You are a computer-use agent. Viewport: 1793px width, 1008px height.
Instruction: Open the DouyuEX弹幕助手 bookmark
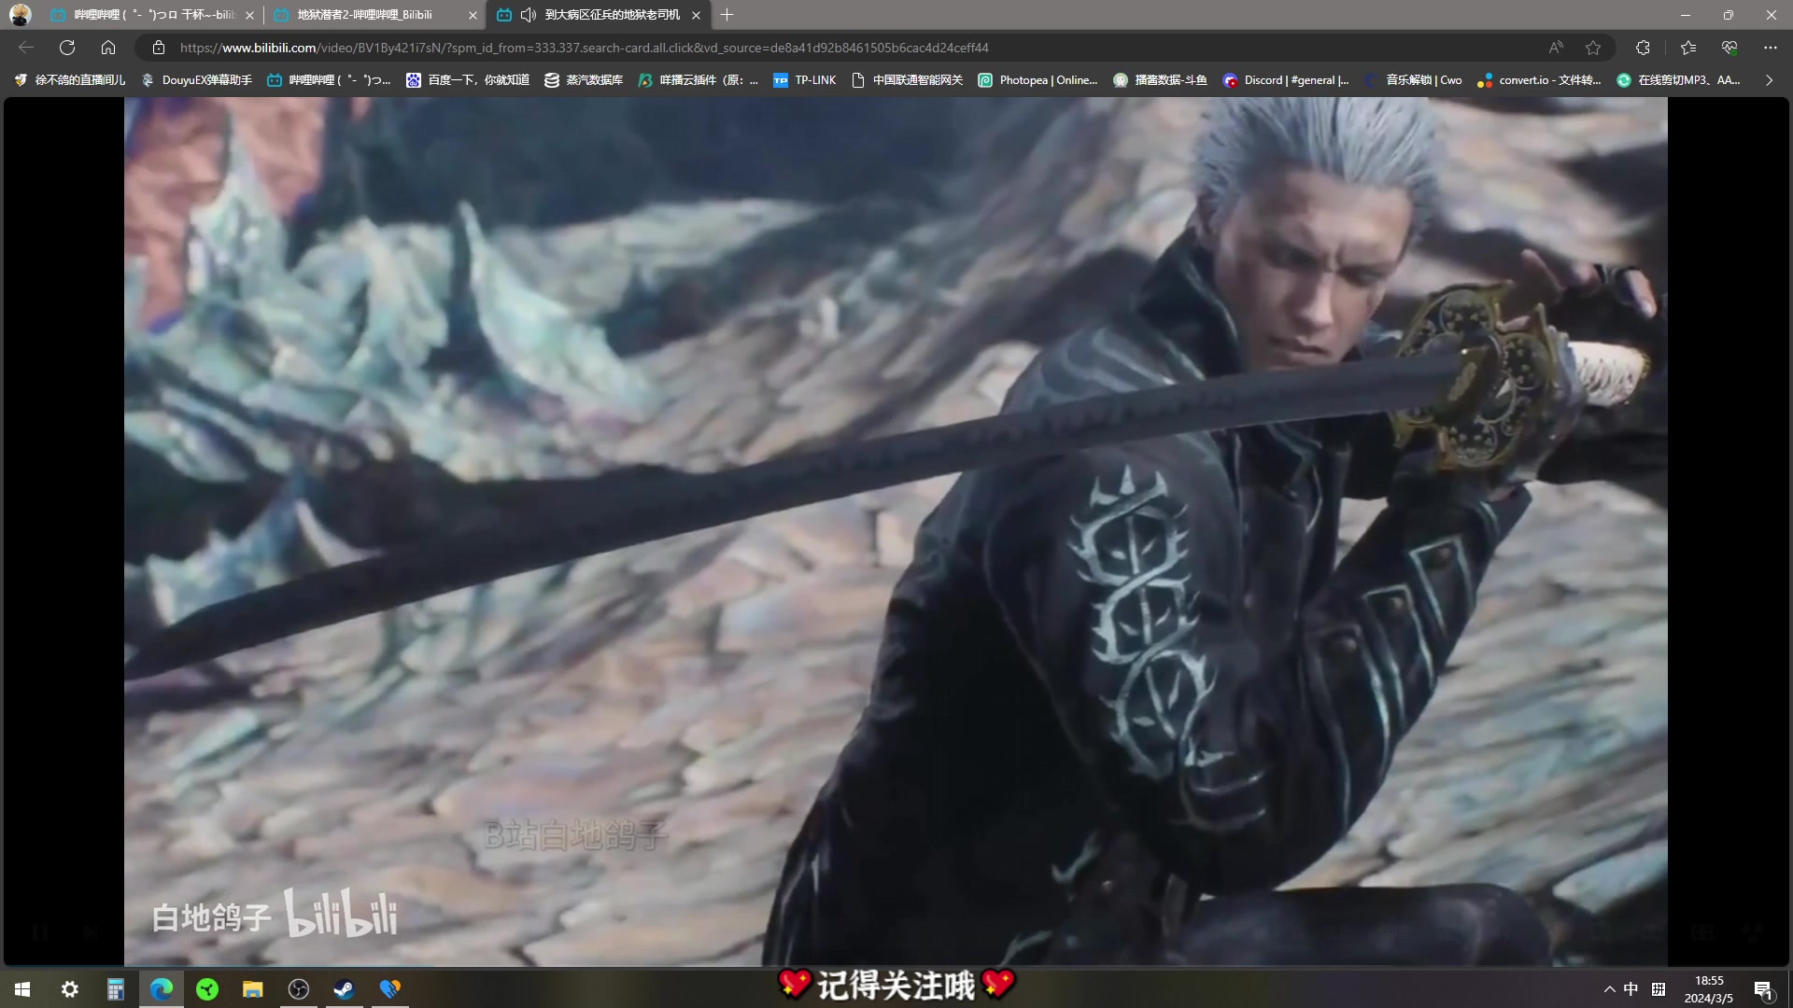[x=197, y=80]
